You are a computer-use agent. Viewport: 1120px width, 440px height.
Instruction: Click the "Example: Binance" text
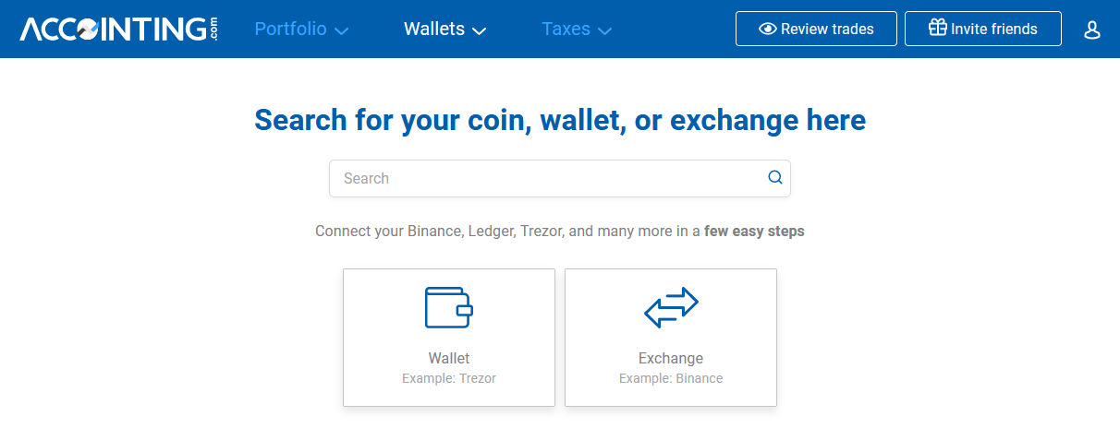point(671,378)
